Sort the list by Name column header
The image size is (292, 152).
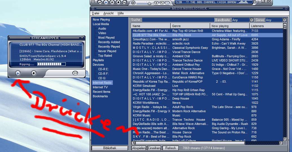151,26
